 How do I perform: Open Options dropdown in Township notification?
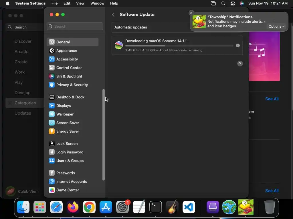tap(276, 27)
